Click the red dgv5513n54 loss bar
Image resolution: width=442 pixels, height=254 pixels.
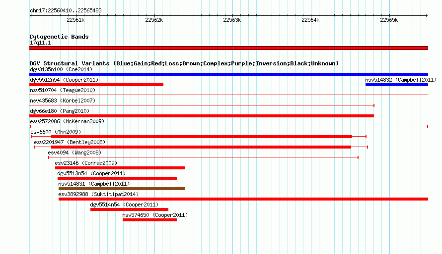pyautogui.click(x=117, y=178)
